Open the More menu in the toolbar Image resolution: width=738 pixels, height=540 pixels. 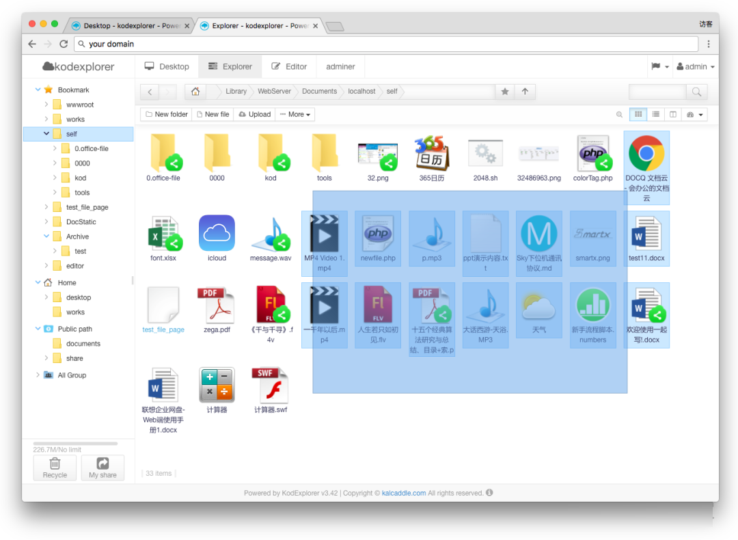coord(294,114)
